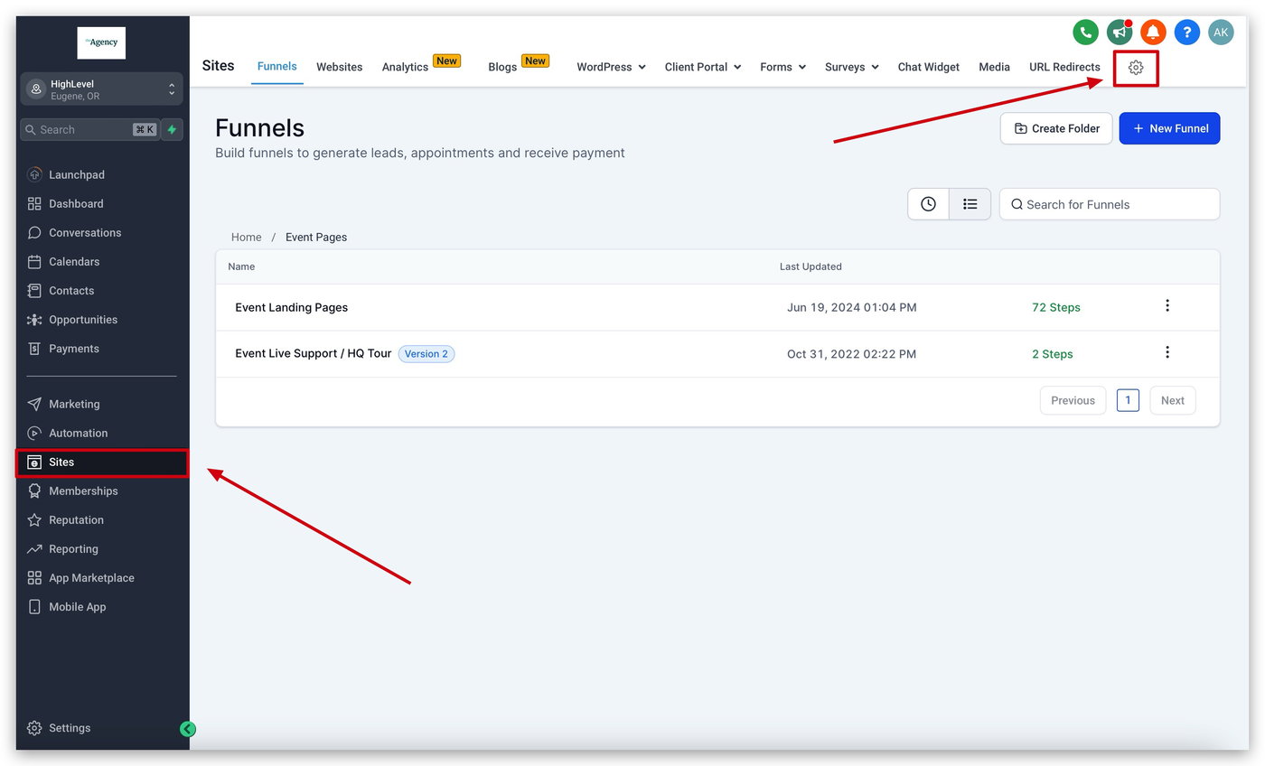The height and width of the screenshot is (766, 1265).
Task: Open Conversations in the sidebar
Action: tap(85, 232)
